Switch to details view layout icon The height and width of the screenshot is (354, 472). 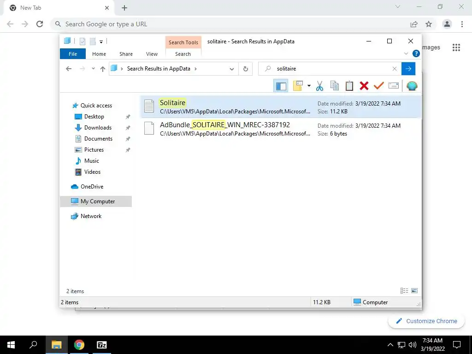pos(404,290)
